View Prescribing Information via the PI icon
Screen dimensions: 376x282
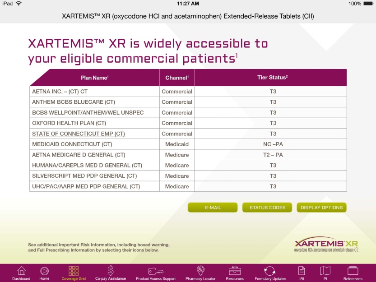(x=325, y=273)
